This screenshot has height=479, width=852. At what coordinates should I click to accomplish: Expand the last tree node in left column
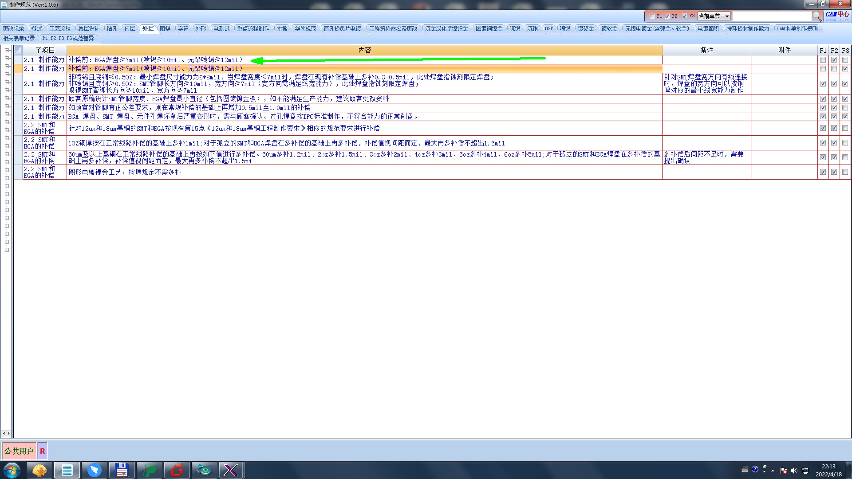pyautogui.click(x=7, y=250)
